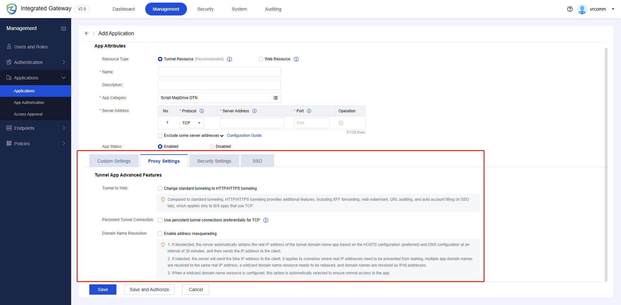The width and height of the screenshot is (621, 305).
Task: Click the Save and Authorize button
Action: point(149,290)
